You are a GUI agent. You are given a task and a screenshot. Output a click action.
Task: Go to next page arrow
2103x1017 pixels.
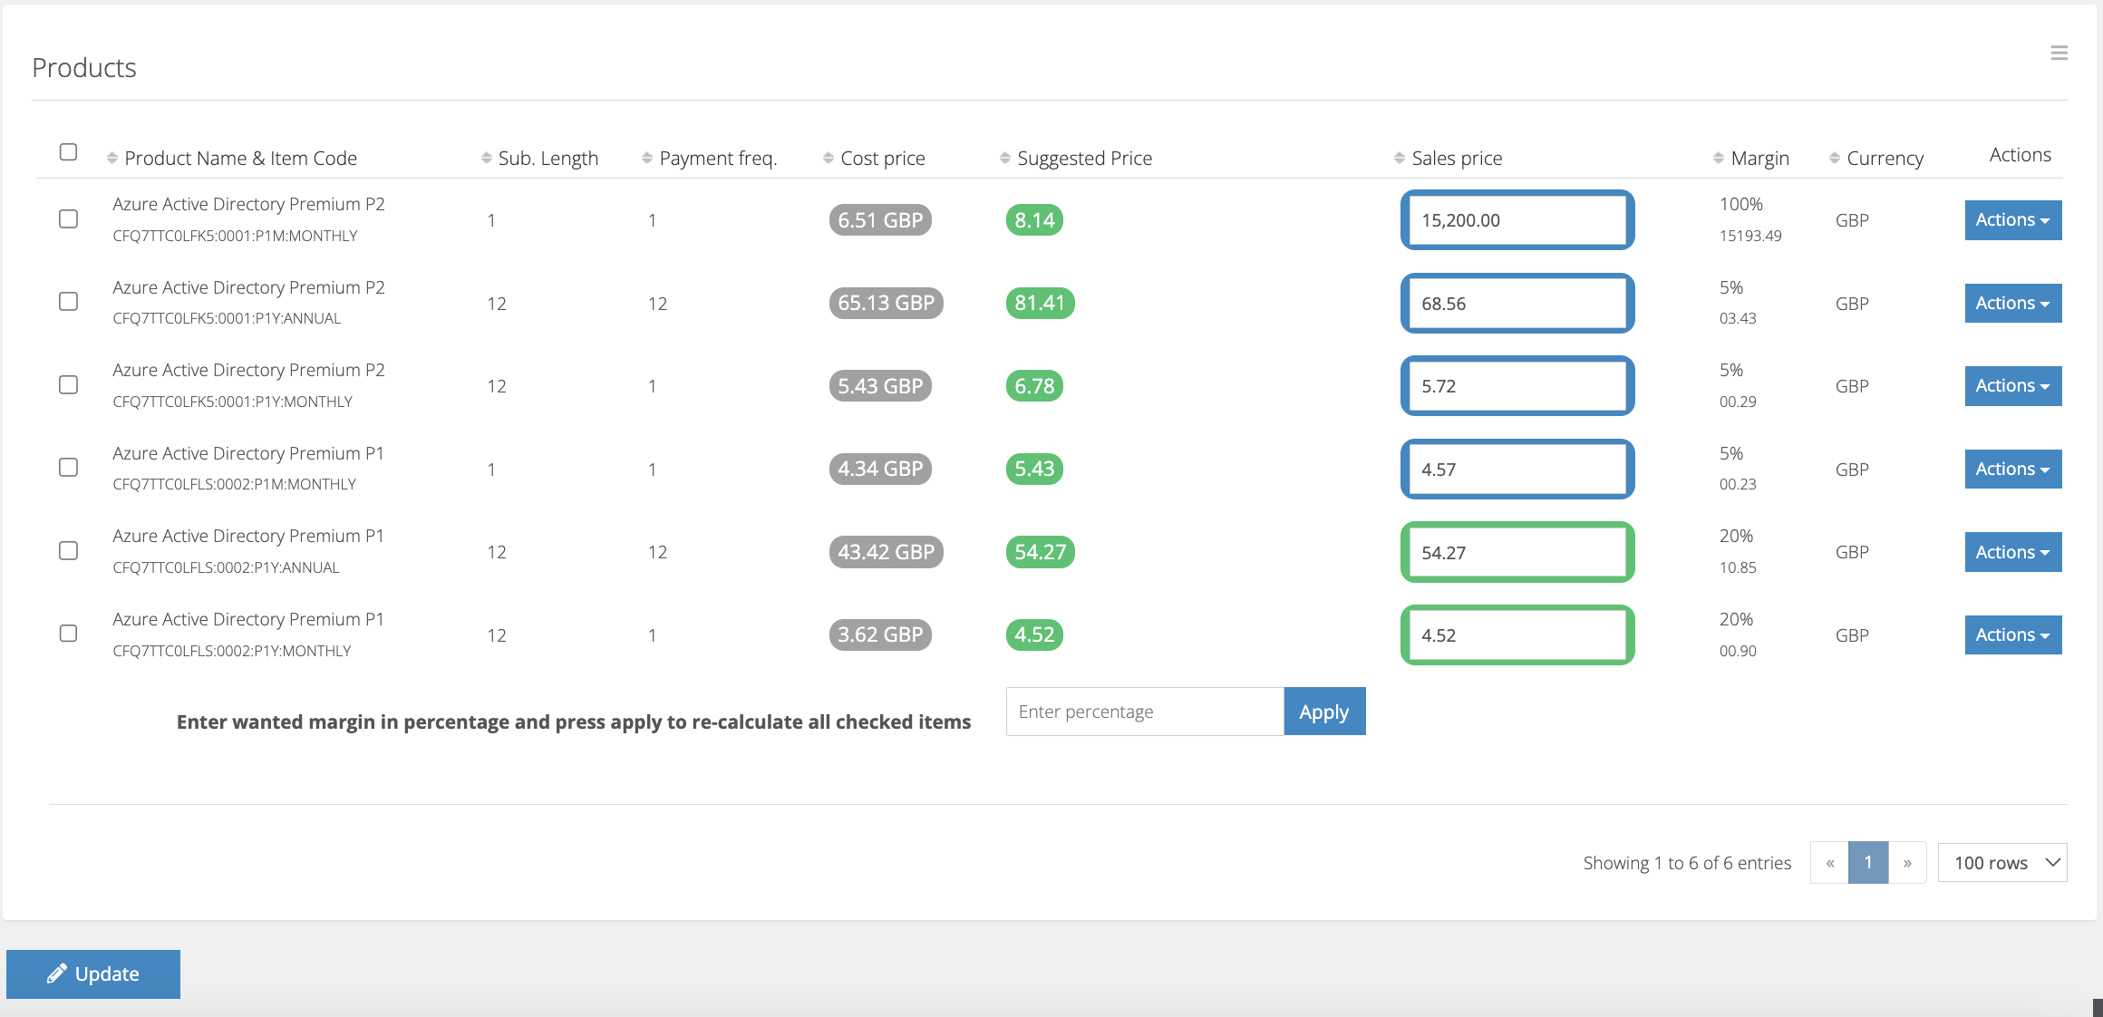1907,862
